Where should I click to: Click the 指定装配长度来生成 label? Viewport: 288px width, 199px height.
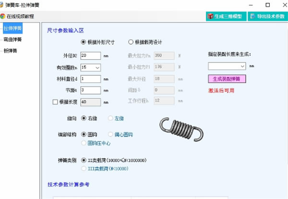(x=229, y=54)
